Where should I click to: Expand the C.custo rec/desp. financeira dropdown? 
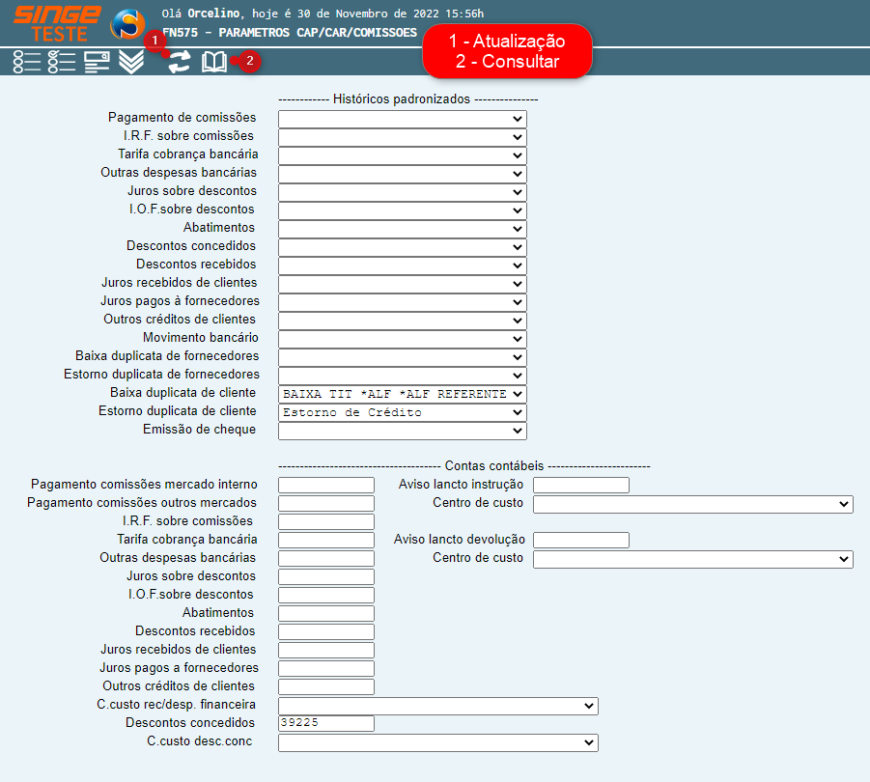(x=437, y=706)
